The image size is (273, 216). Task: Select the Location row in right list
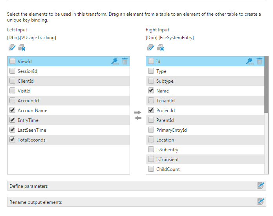(x=205, y=140)
